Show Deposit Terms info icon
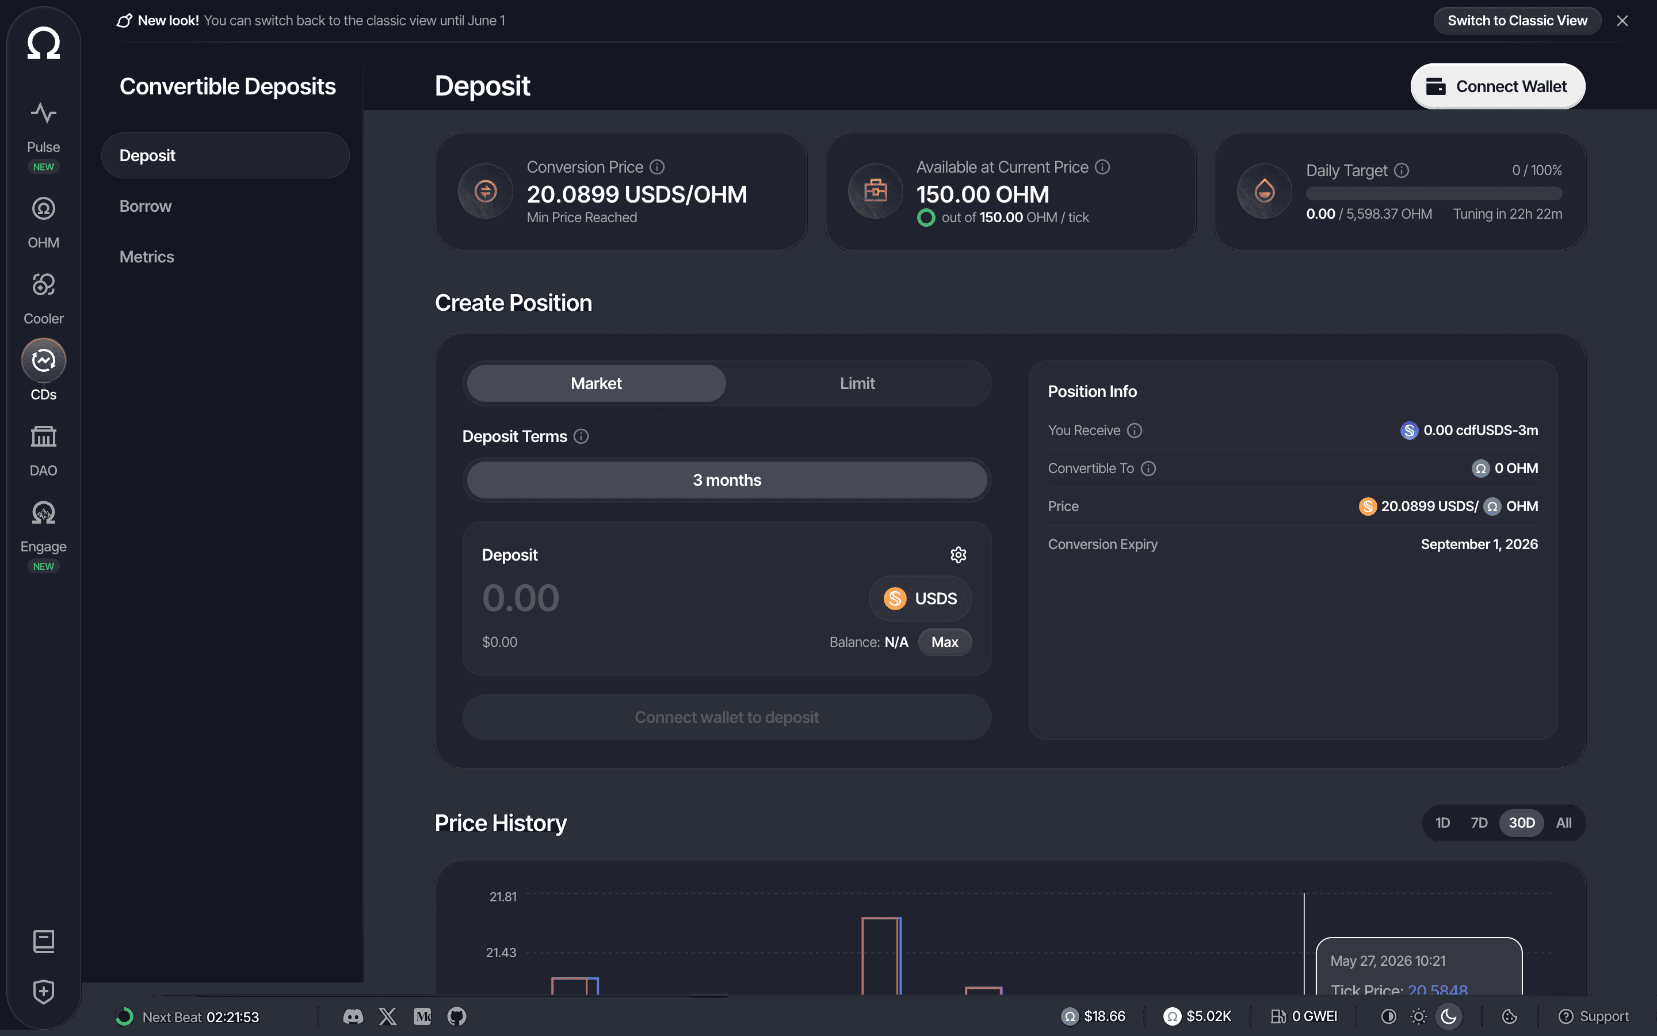1657x1036 pixels. (x=581, y=436)
